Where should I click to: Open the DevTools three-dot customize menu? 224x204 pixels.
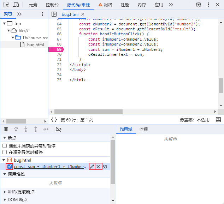[x=208, y=5]
